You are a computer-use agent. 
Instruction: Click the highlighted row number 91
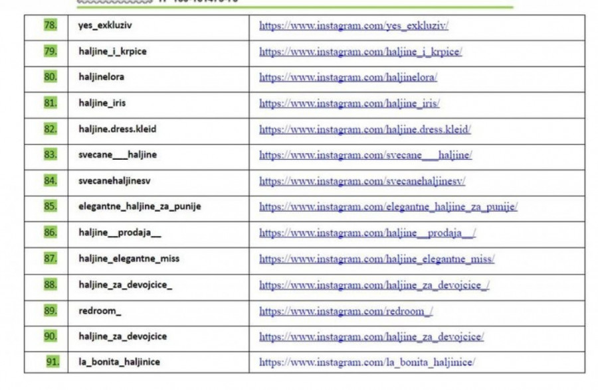coord(52,363)
